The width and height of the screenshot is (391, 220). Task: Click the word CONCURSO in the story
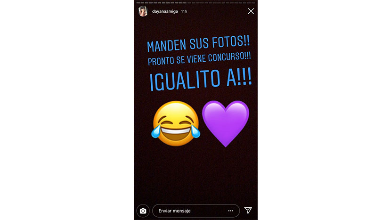(227, 57)
